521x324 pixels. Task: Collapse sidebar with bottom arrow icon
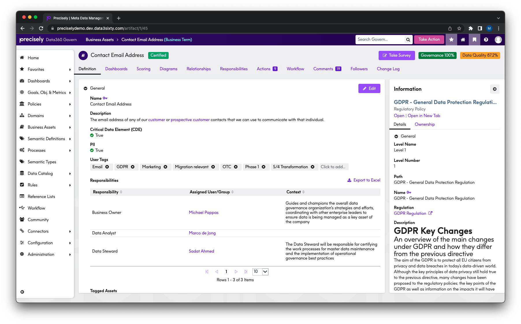22,292
